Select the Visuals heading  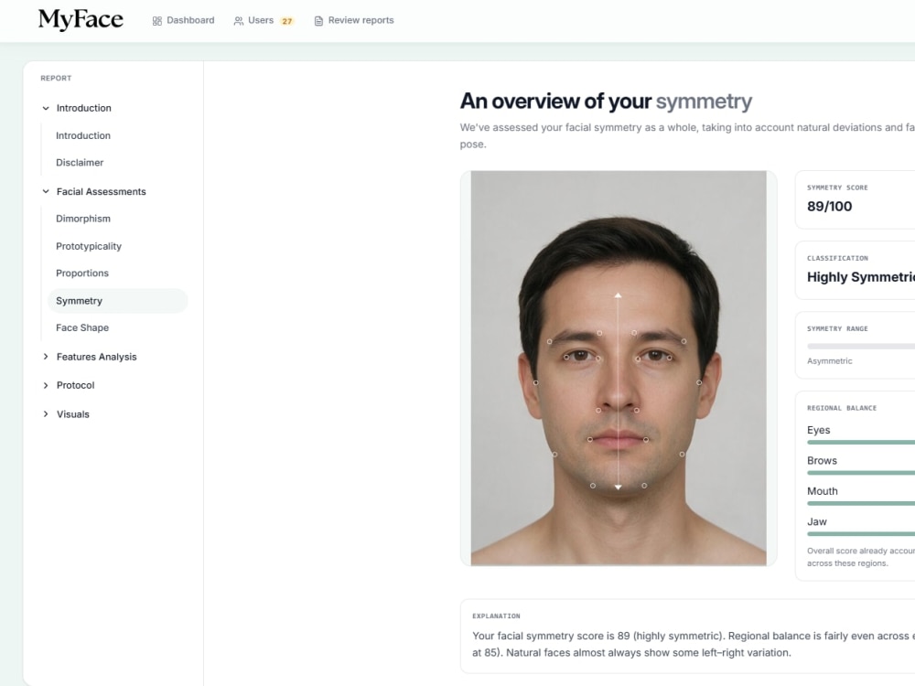click(73, 414)
